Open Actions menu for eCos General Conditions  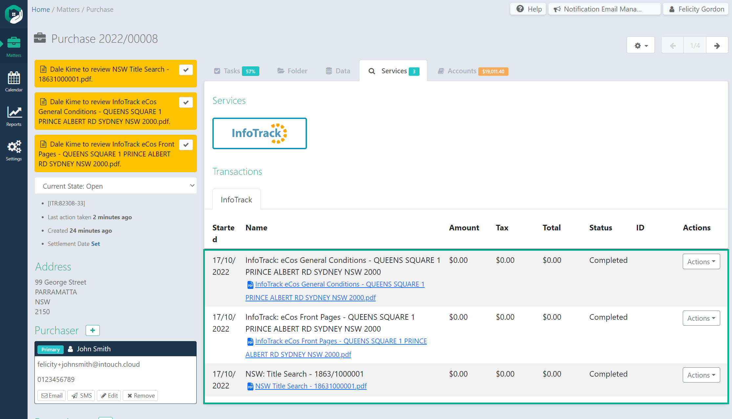[x=701, y=262]
